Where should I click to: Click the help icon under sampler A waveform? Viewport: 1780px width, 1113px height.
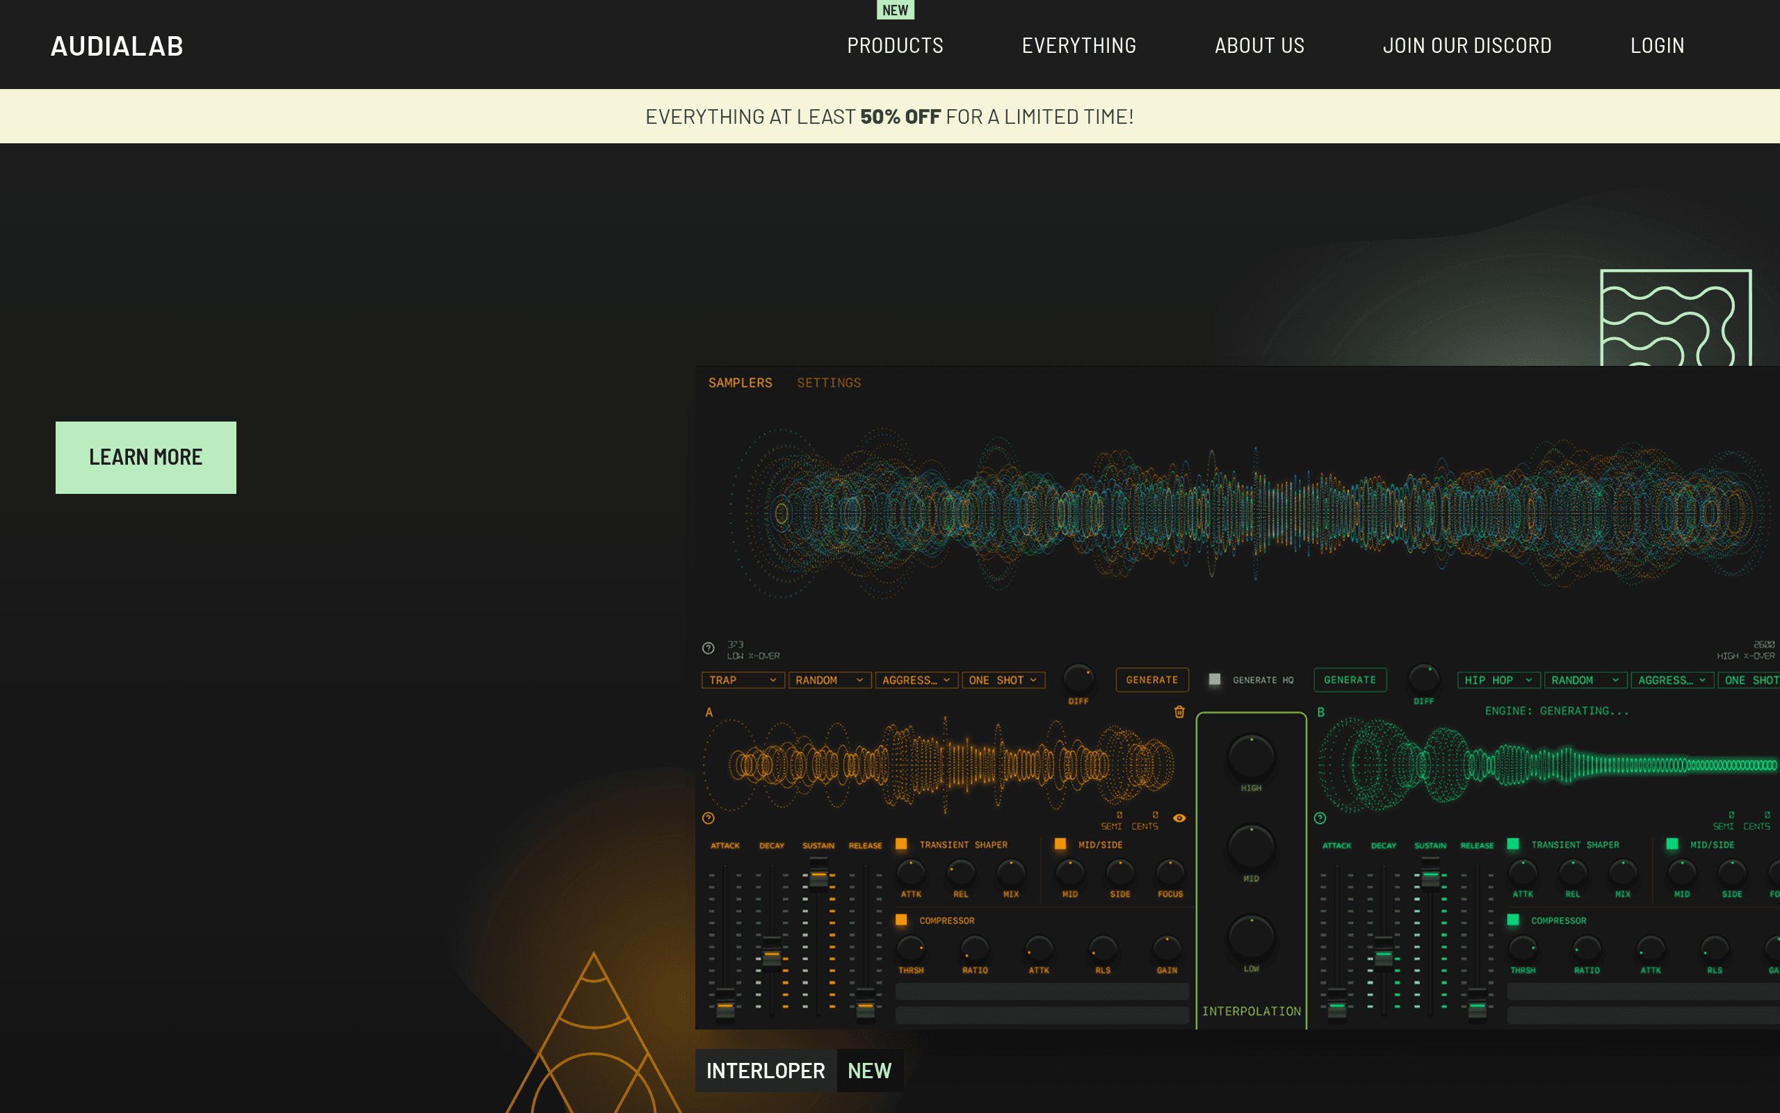(709, 818)
